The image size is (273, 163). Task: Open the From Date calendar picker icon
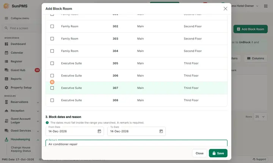click(99, 131)
